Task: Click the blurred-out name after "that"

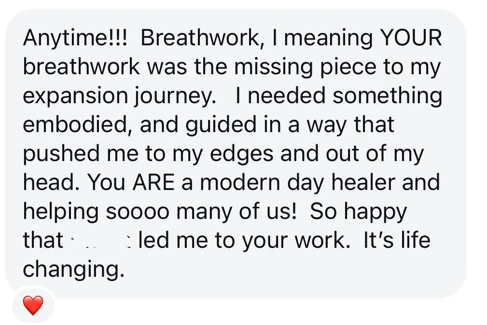Action: [100, 241]
